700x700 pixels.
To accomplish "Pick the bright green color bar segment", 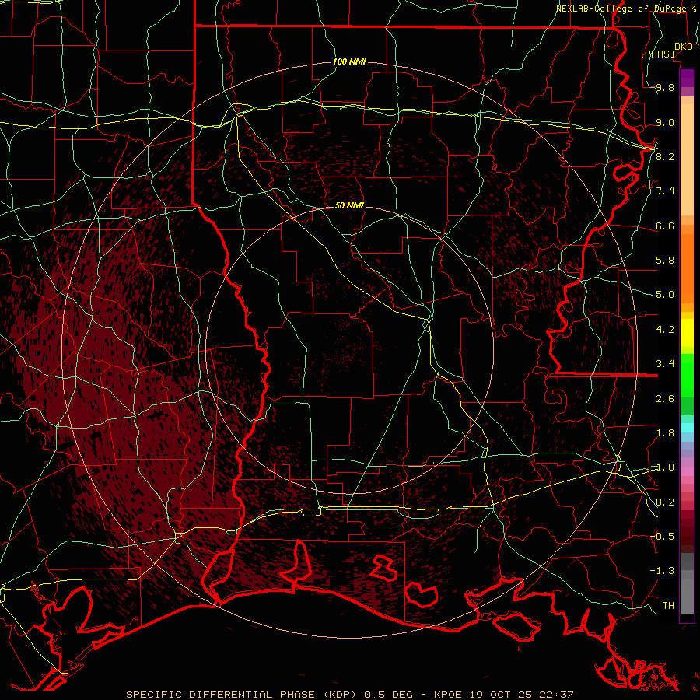I will tap(687, 376).
